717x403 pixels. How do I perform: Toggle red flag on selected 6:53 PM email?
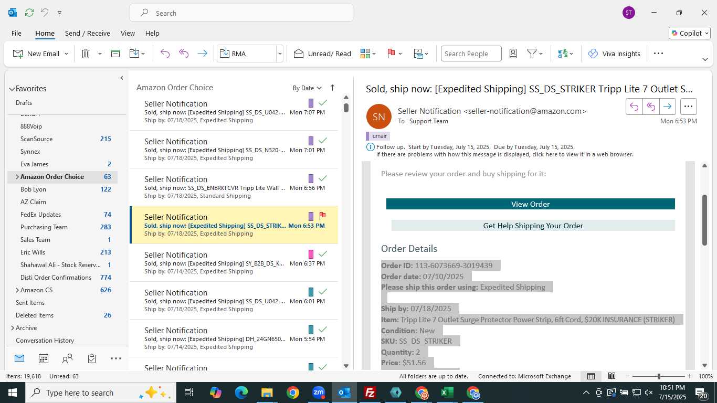[322, 216]
